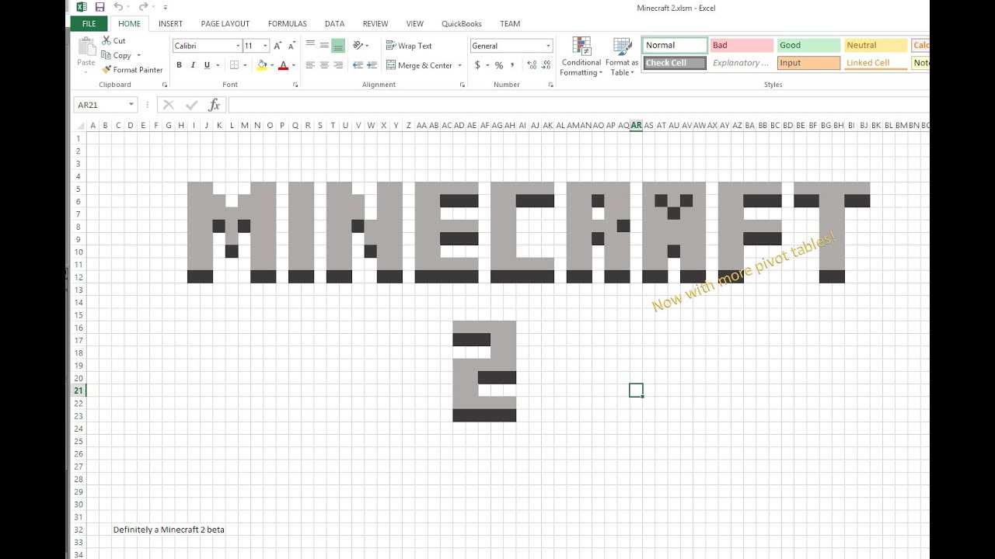Click Align Right icon
The image size is (995, 559).
click(338, 65)
